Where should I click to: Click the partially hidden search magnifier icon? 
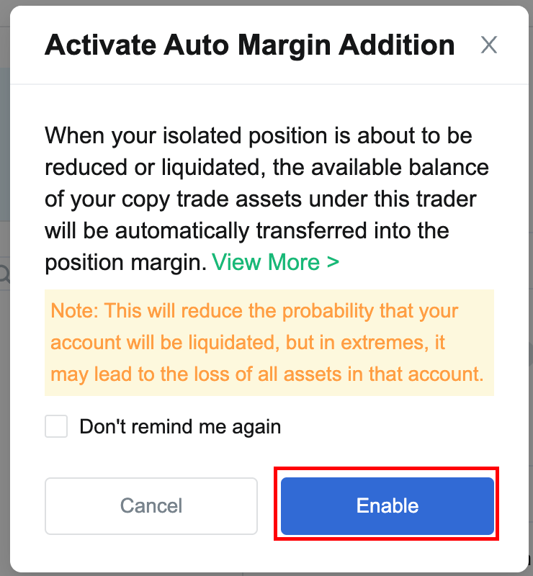[x=4, y=274]
